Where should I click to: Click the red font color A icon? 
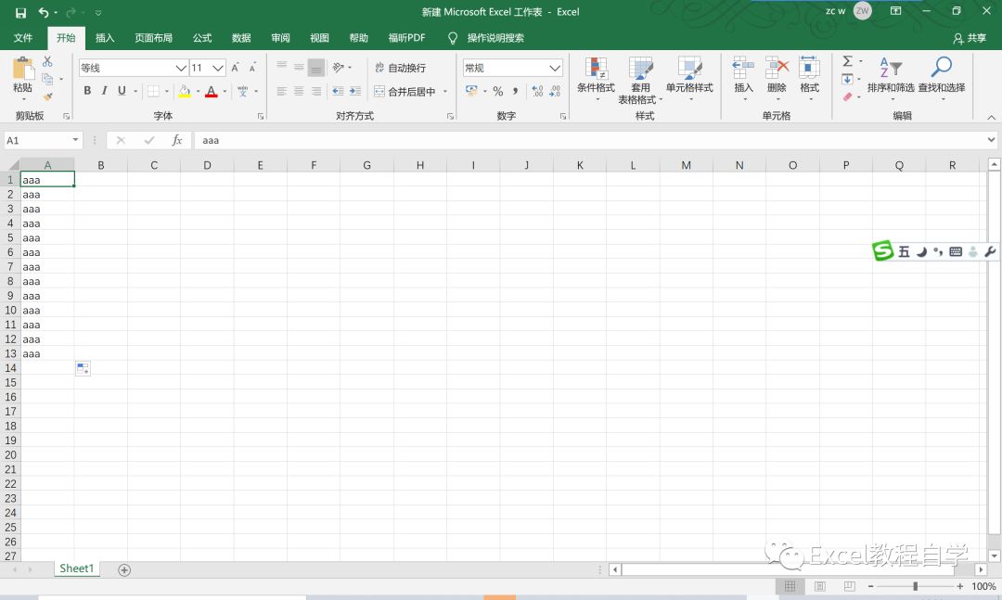pos(212,91)
